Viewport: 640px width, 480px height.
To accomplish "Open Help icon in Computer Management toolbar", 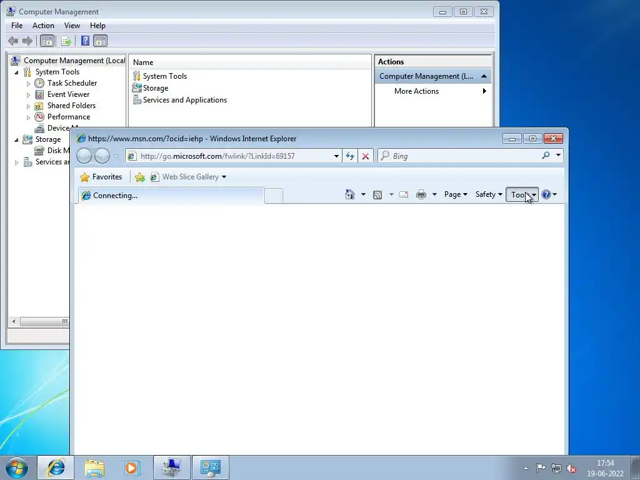I will click(x=85, y=41).
